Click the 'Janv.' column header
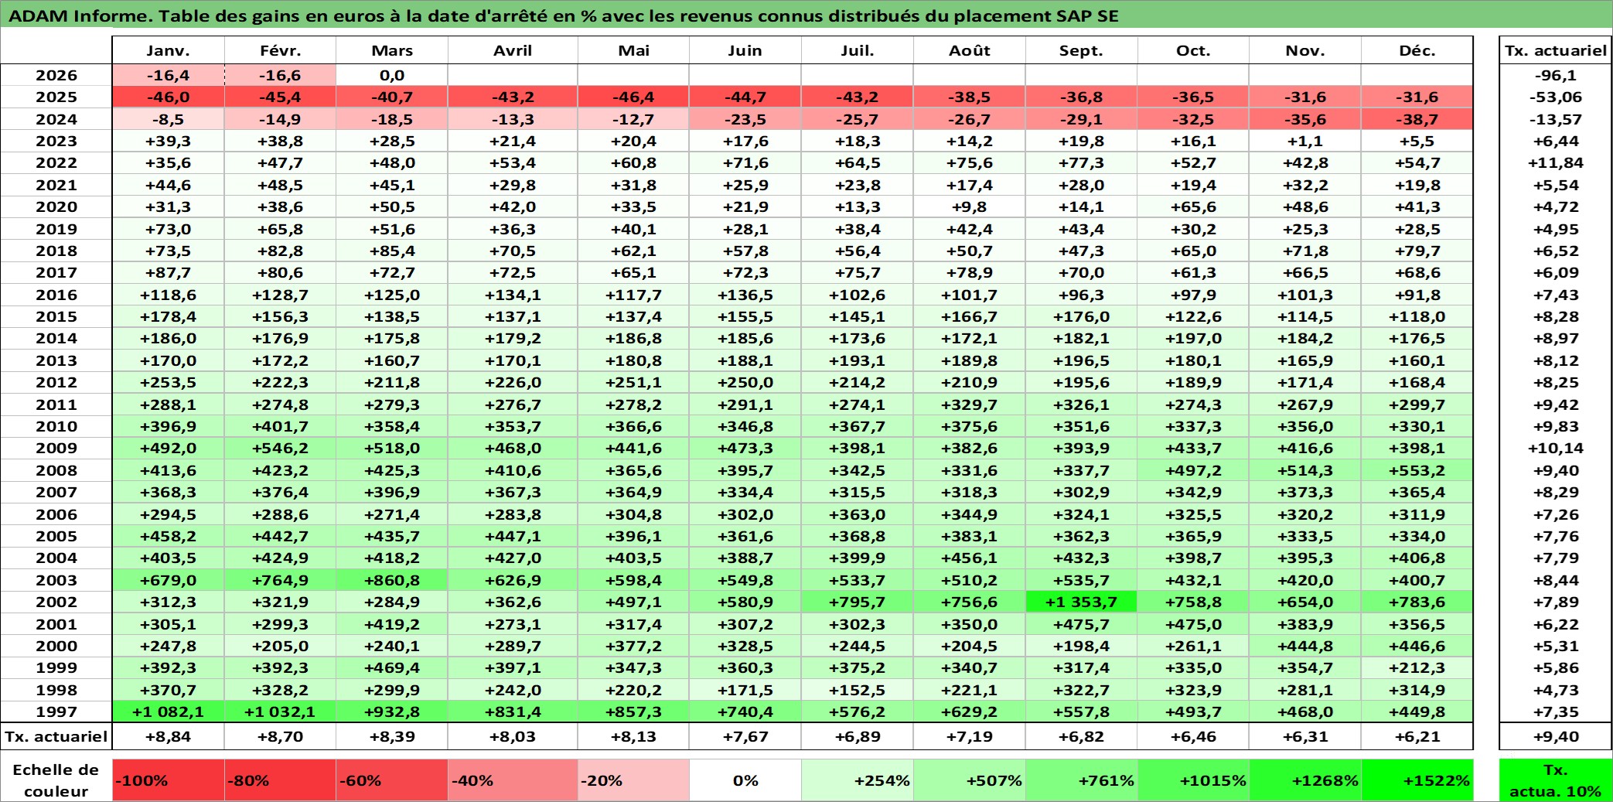The image size is (1613, 802). click(x=169, y=50)
